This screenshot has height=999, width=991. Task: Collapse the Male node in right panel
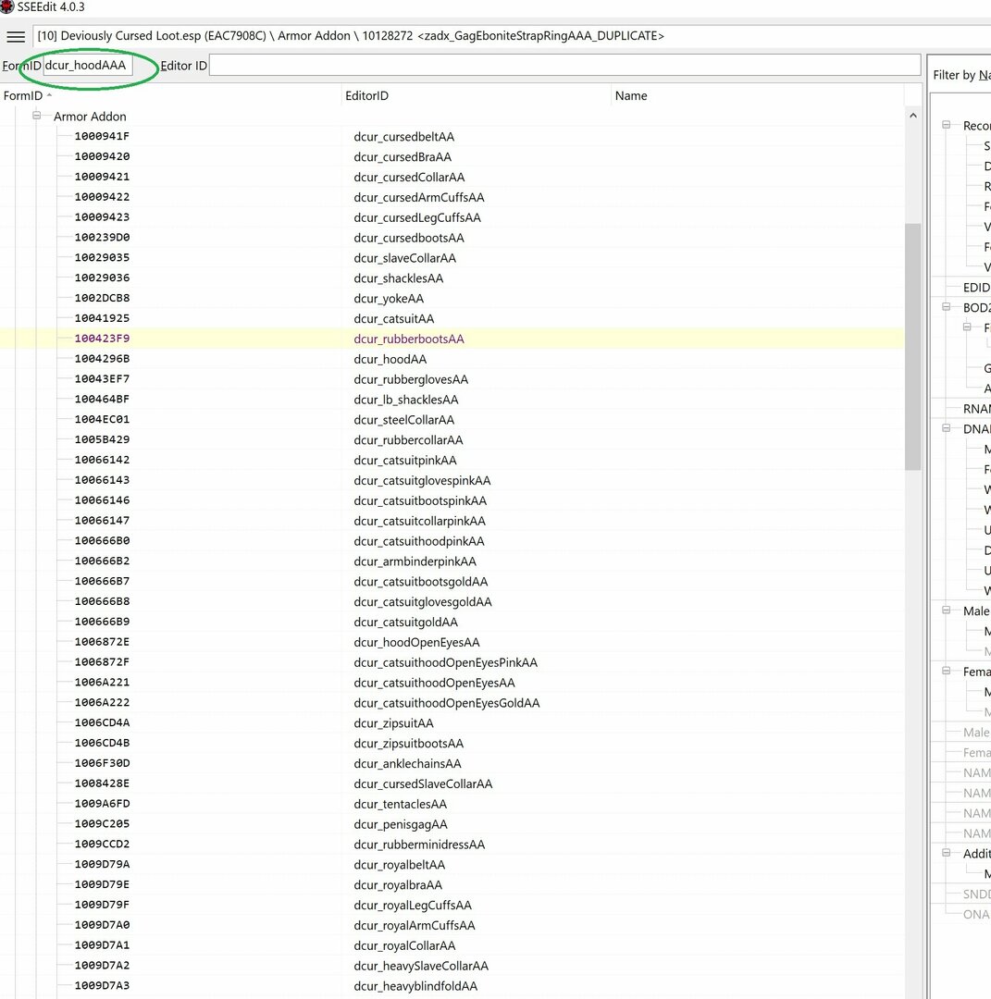[947, 610]
